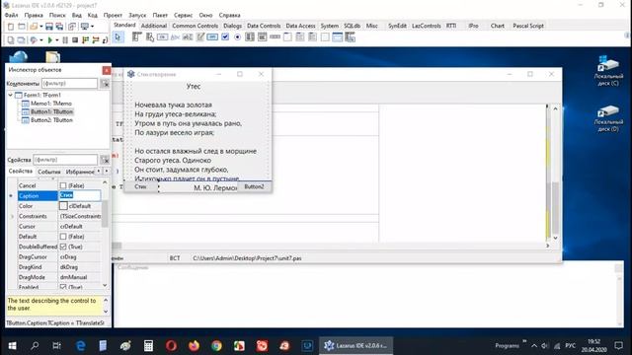Screen dimensions: 632x355
Task: Open the Файл menu
Action: [x=11, y=15]
